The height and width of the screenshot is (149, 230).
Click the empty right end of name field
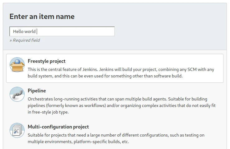[93, 31]
